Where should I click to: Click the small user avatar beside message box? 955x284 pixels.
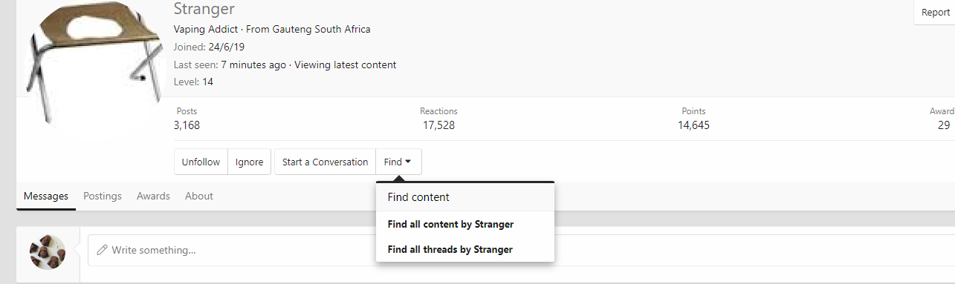48,252
